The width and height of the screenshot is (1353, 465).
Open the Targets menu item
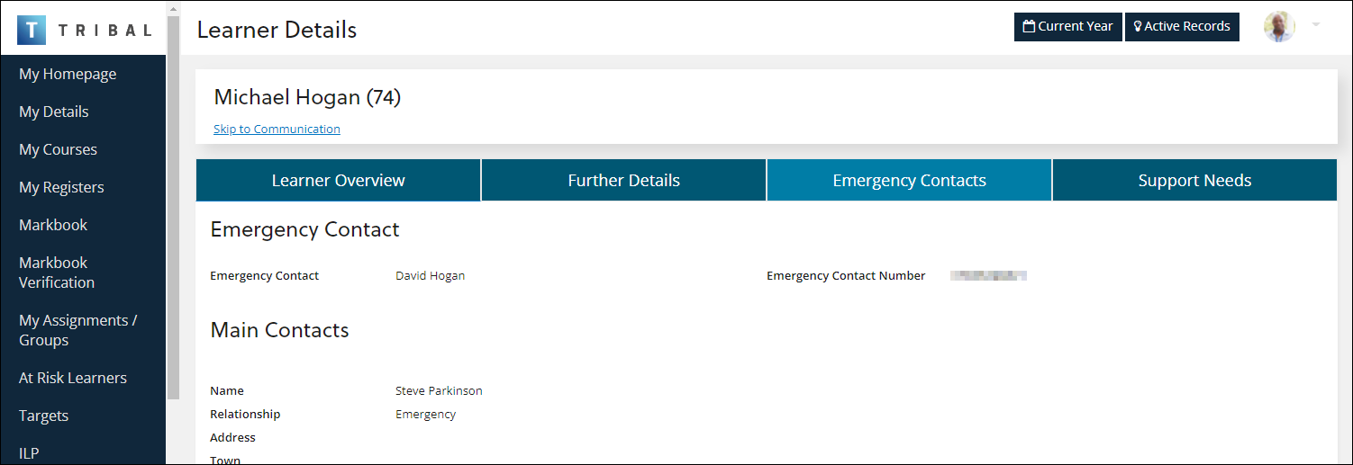[43, 416]
